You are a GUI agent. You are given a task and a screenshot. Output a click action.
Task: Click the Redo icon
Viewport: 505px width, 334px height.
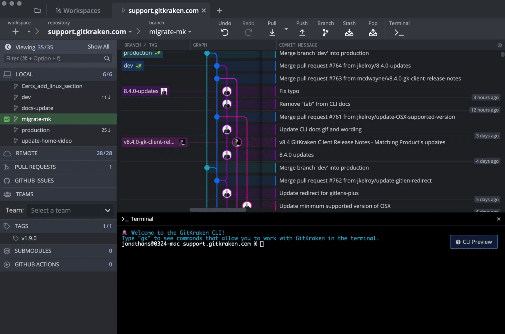[248, 32]
